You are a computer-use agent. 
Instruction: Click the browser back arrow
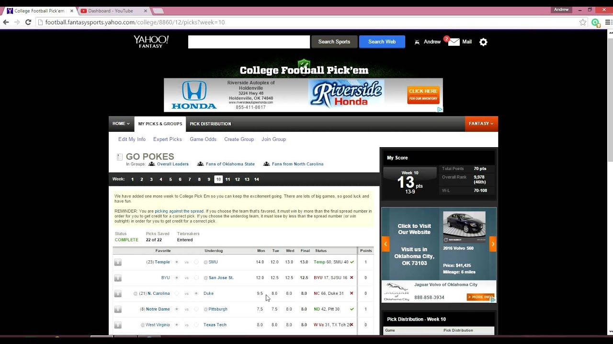coord(6,22)
